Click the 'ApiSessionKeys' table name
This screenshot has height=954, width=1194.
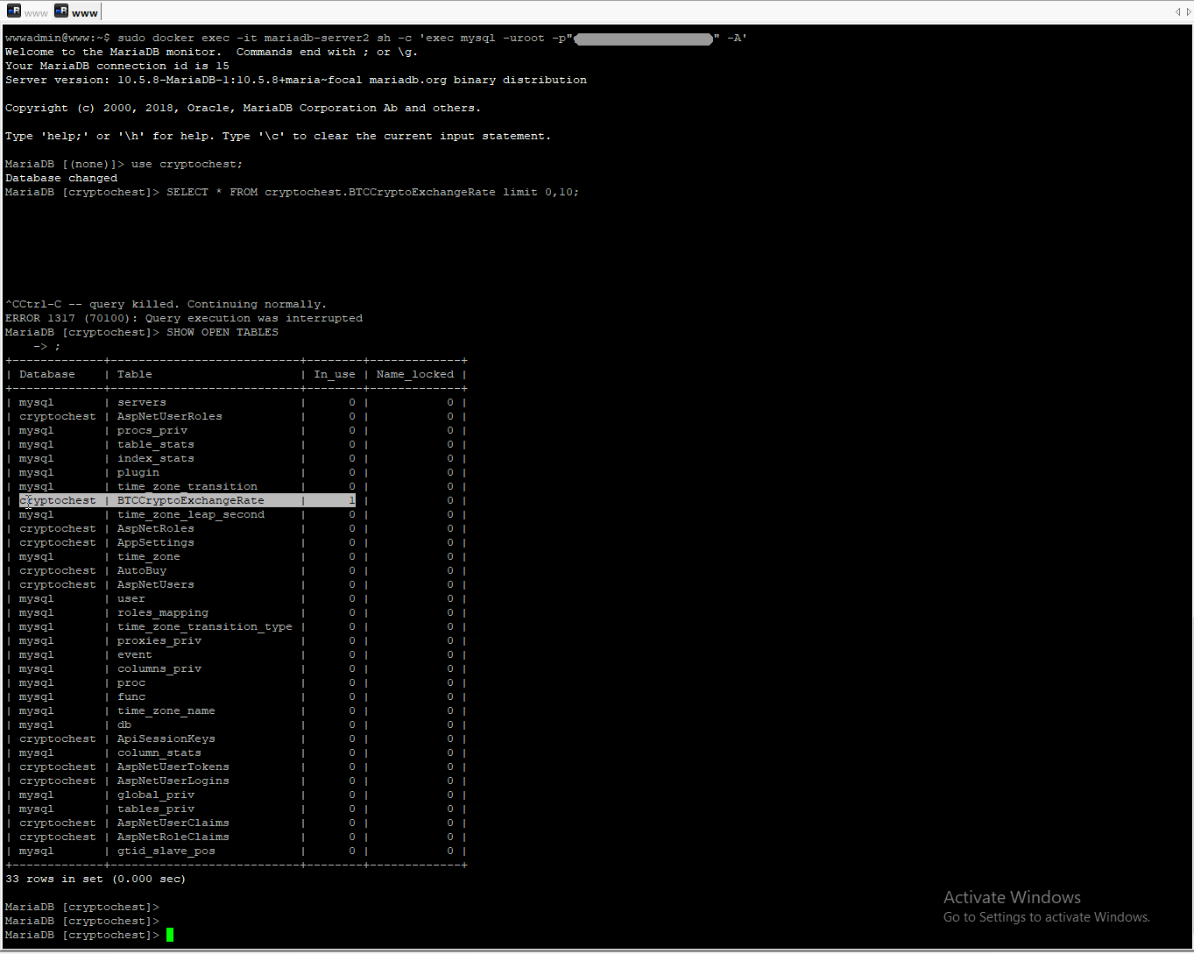(166, 738)
